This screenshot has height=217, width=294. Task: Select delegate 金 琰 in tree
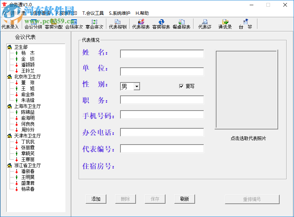click(28, 59)
